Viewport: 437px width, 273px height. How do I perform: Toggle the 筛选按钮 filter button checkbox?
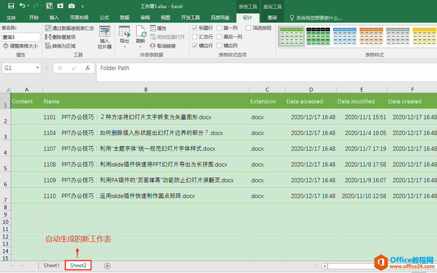point(249,28)
